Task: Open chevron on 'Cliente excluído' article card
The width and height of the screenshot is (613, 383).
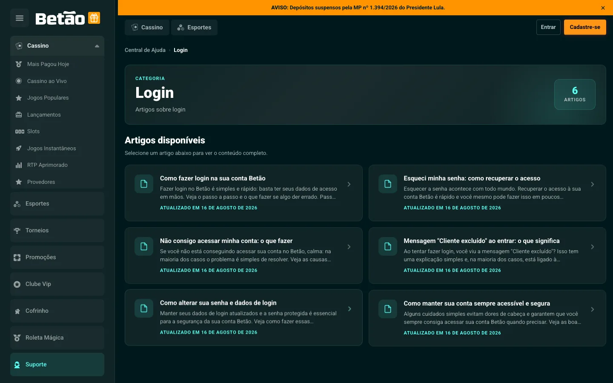Action: [x=593, y=247]
